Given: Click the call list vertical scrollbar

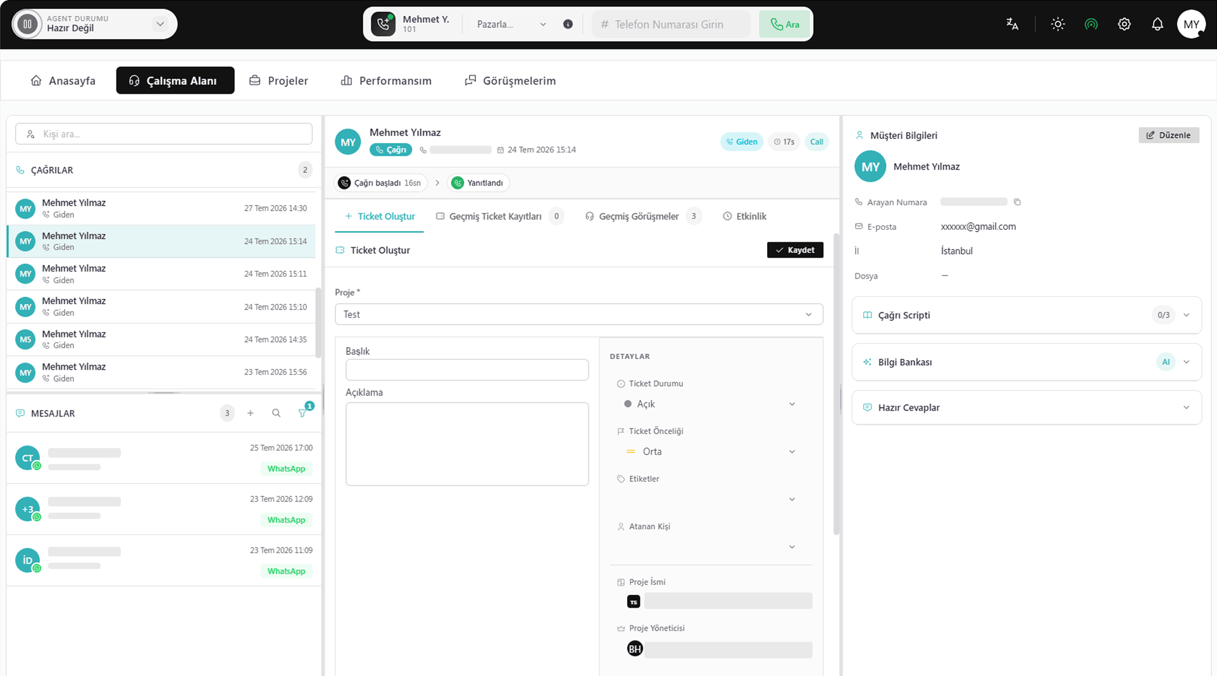Looking at the screenshot, I should pyautogui.click(x=318, y=323).
